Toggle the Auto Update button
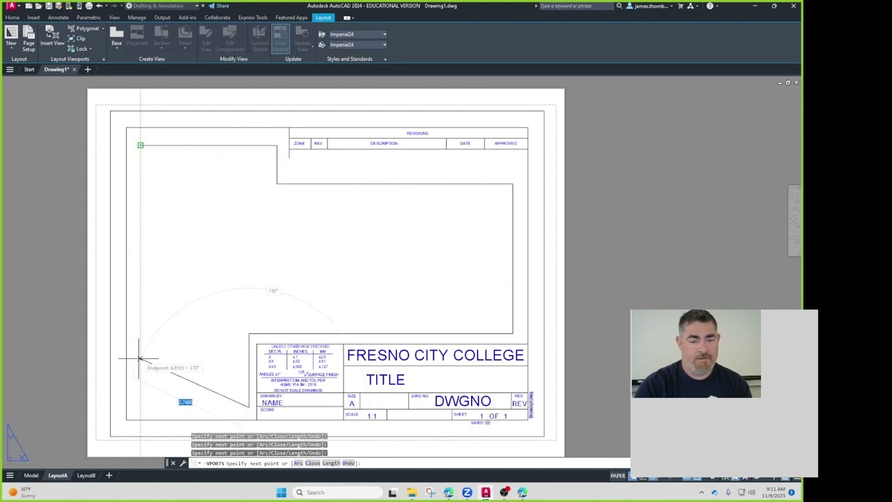Image resolution: width=892 pixels, height=502 pixels. click(281, 38)
